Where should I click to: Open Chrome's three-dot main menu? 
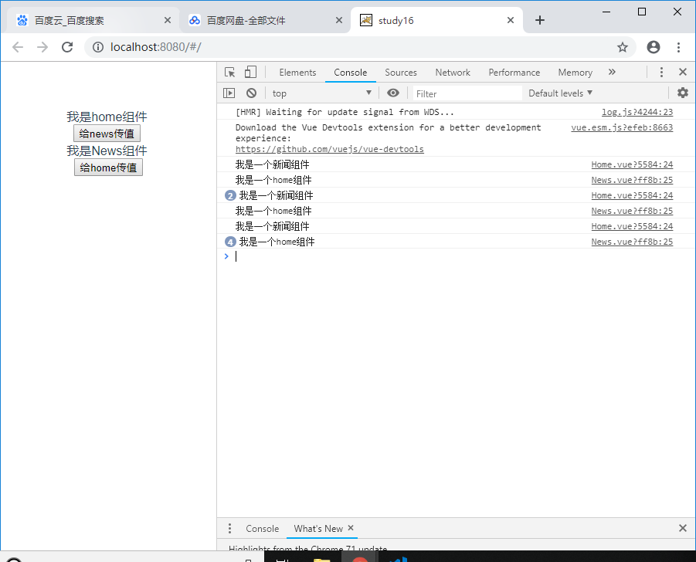tap(678, 47)
